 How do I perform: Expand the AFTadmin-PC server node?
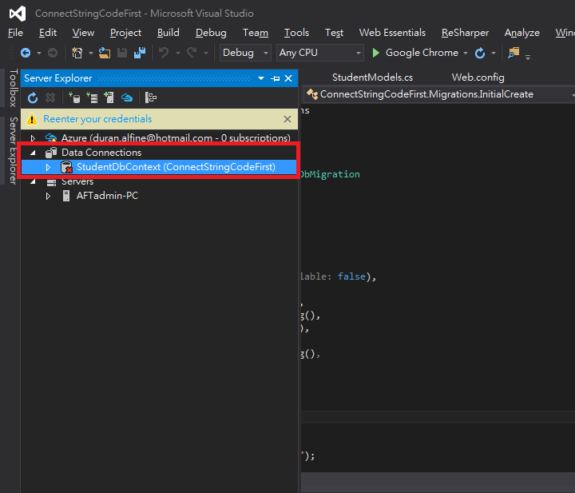pos(48,197)
